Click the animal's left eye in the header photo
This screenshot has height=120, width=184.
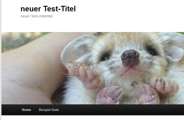105,56
